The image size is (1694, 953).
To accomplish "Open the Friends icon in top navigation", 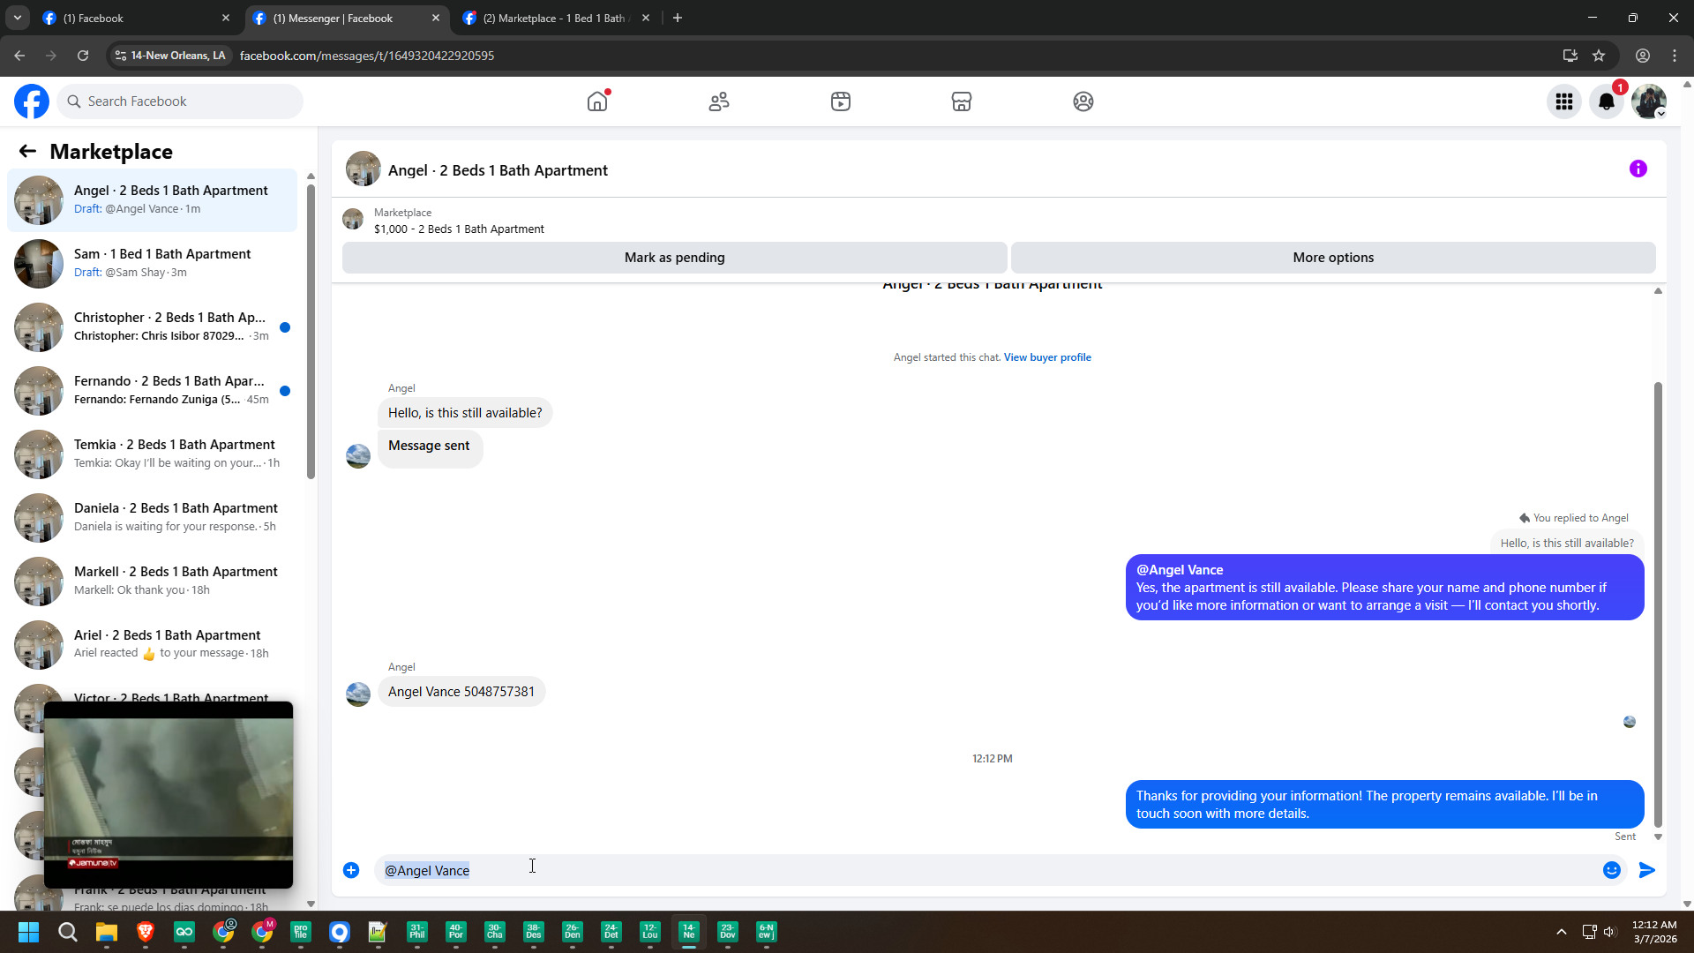I will tap(719, 101).
